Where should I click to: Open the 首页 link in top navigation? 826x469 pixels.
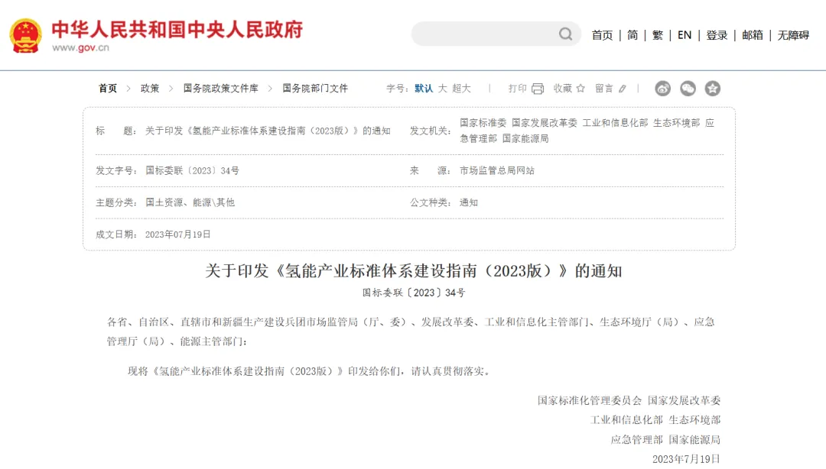click(602, 35)
